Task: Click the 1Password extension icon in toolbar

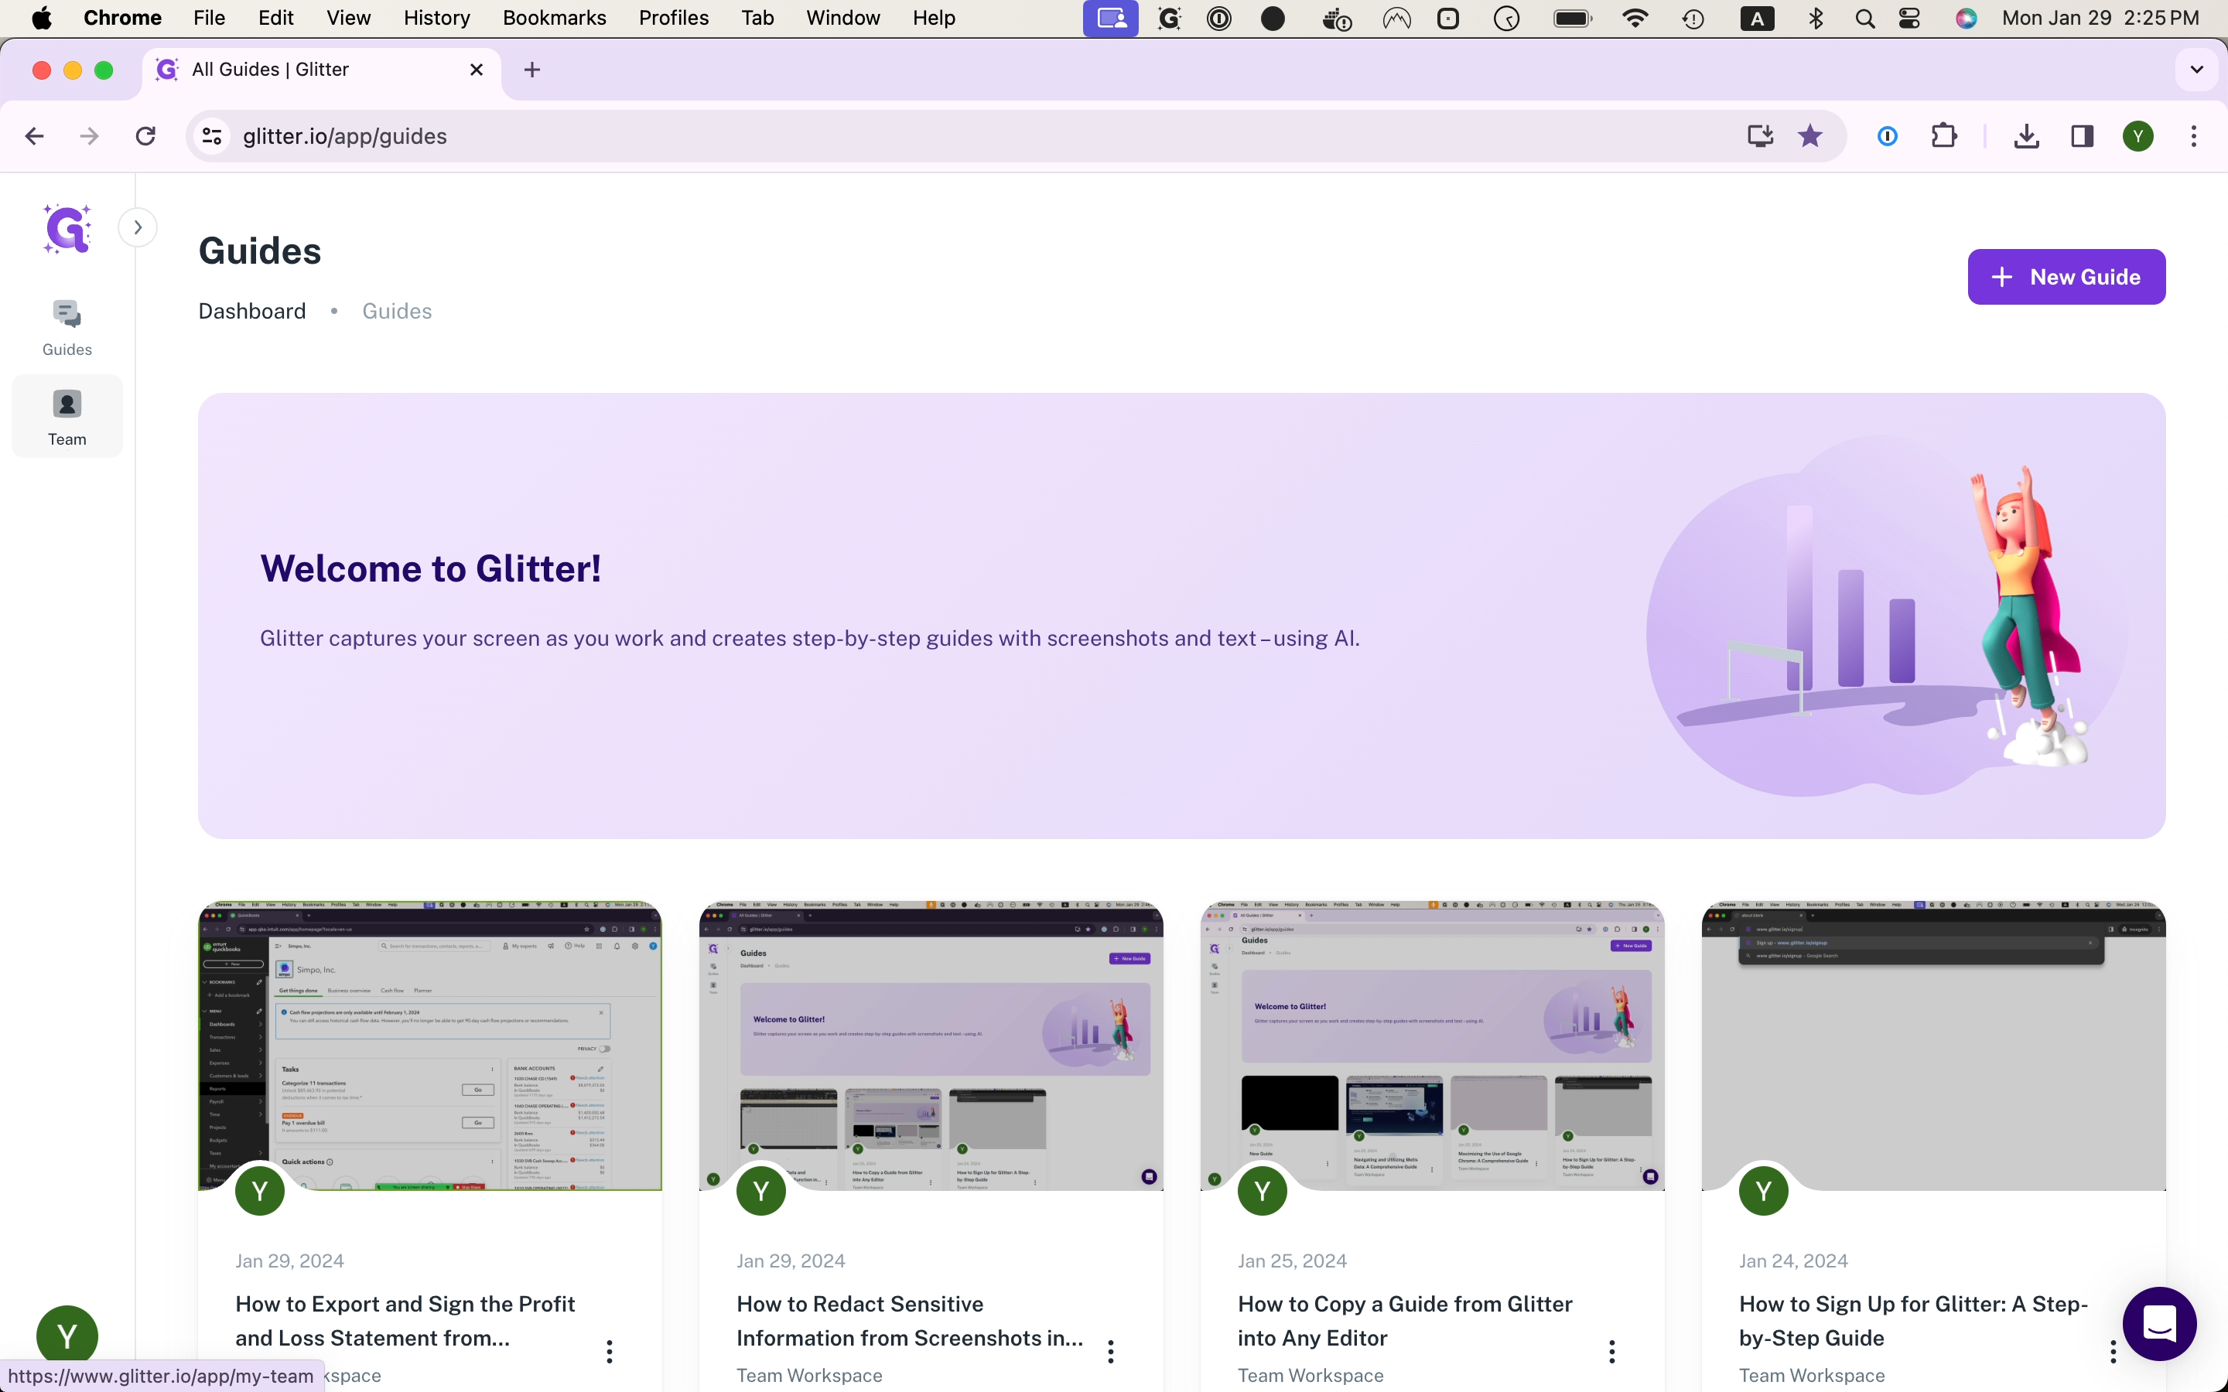Action: (x=1888, y=136)
